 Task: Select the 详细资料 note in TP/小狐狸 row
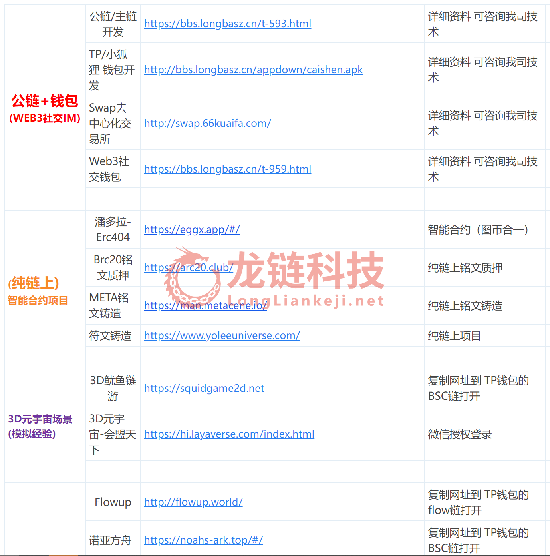[x=483, y=70]
